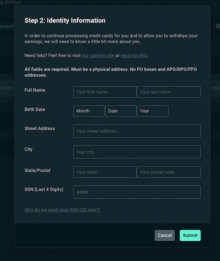Submit the identity information form

(x=190, y=235)
